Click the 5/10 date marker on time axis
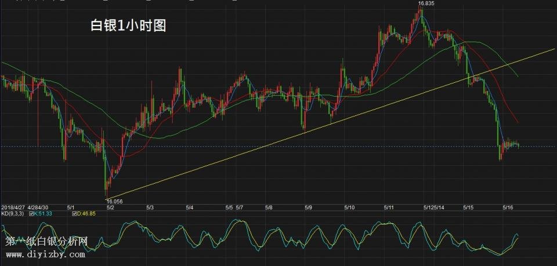Screen dimensions: 557x266 pos(349,207)
